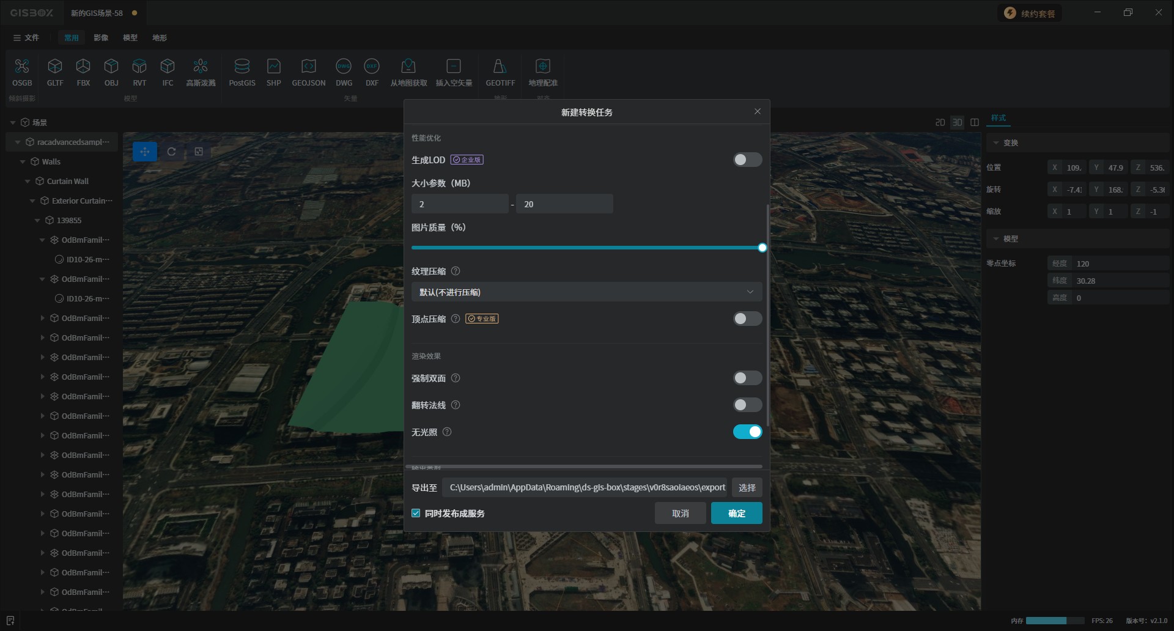The height and width of the screenshot is (631, 1174).
Task: Click the PostGIS database icon
Action: [242, 67]
